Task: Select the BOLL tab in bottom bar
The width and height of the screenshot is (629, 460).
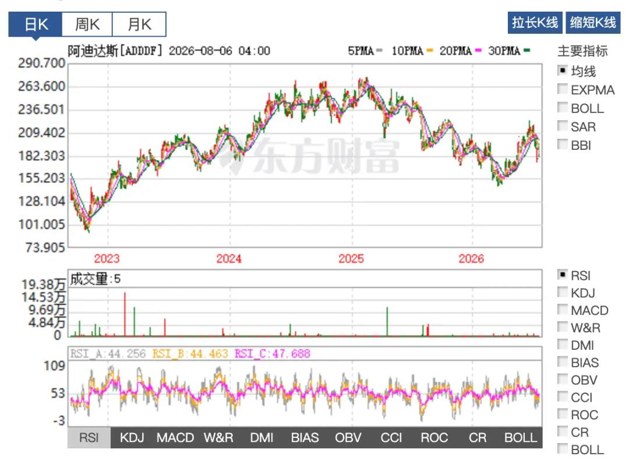Action: tap(521, 437)
